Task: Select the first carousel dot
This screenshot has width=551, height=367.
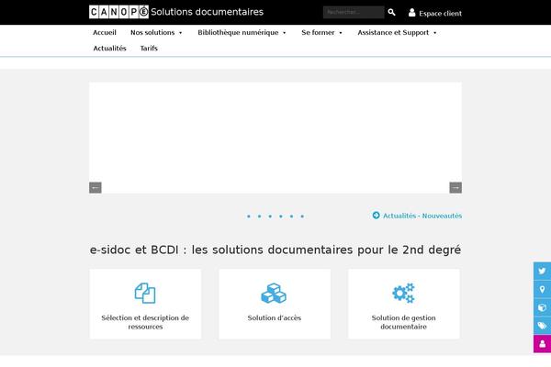Action: (x=249, y=217)
